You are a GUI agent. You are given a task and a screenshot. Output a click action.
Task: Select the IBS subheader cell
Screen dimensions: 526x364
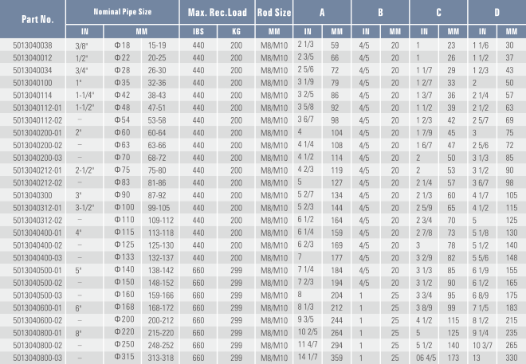198,32
